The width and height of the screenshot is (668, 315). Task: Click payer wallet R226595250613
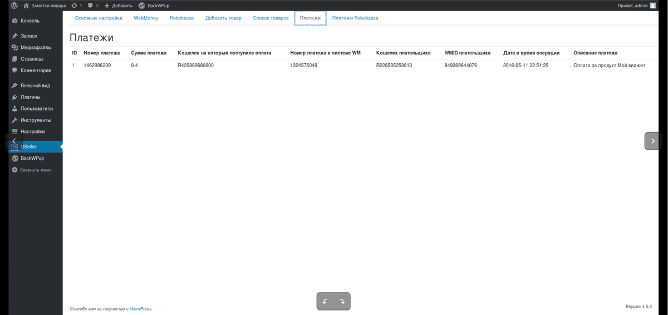click(394, 66)
